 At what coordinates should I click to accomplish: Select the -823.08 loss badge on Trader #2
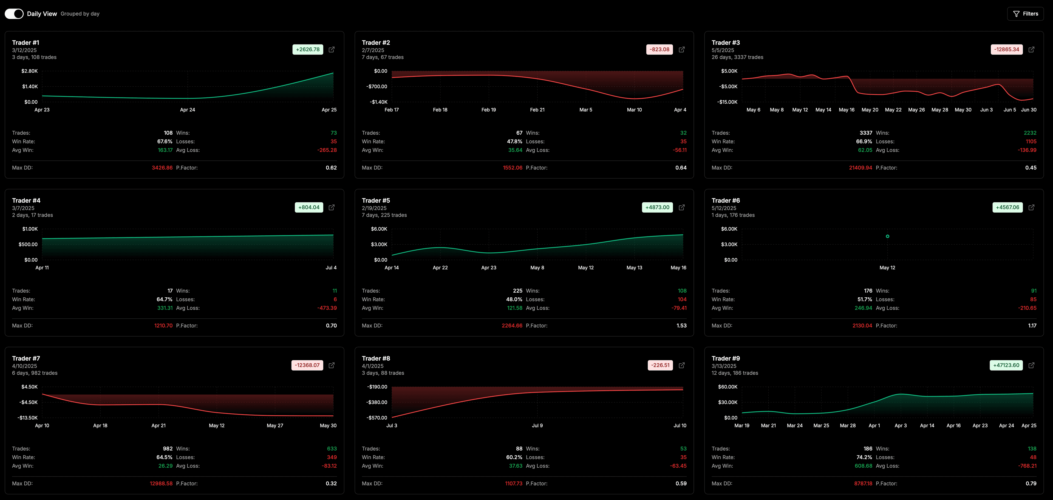[659, 49]
